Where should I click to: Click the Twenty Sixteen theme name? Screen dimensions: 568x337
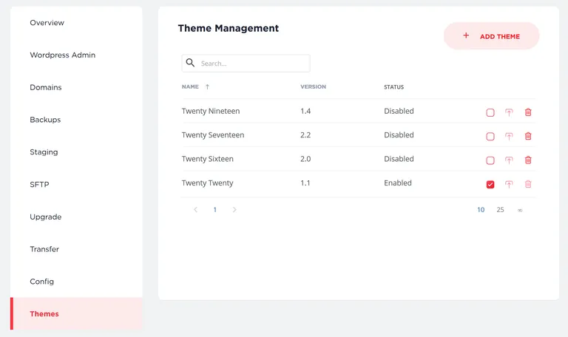coord(208,159)
